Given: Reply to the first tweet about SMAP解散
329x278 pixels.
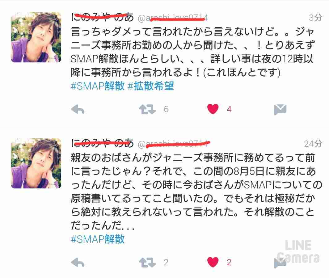Looking at the screenshot, I should point(78,109).
